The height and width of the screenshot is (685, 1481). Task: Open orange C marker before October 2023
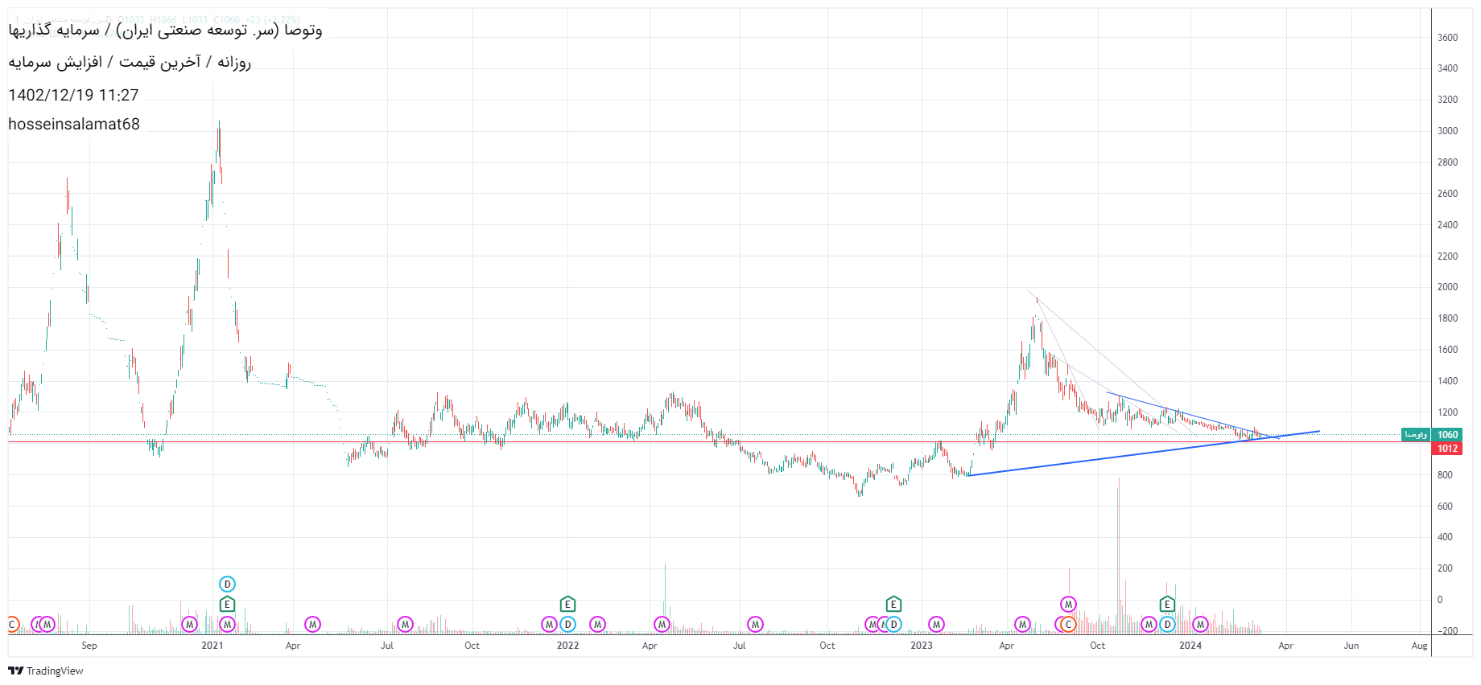1068,625
